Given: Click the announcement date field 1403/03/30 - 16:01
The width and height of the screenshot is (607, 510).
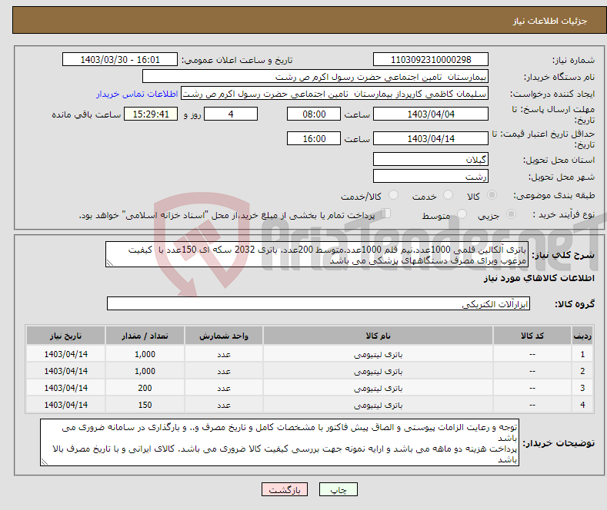Looking at the screenshot, I should 119,59.
